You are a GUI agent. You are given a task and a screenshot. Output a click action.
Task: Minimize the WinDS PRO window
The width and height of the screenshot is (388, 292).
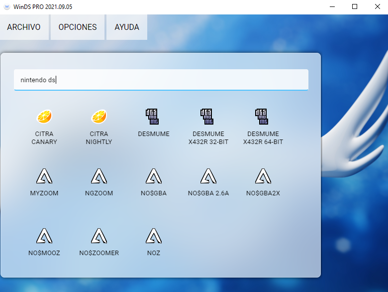332,6
